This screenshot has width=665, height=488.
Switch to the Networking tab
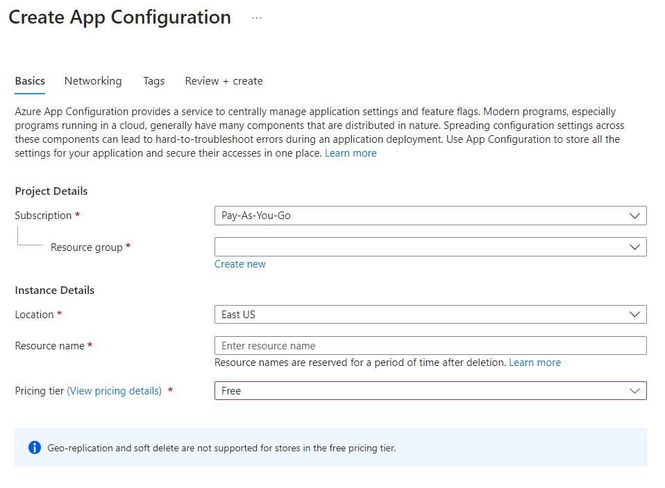click(93, 81)
